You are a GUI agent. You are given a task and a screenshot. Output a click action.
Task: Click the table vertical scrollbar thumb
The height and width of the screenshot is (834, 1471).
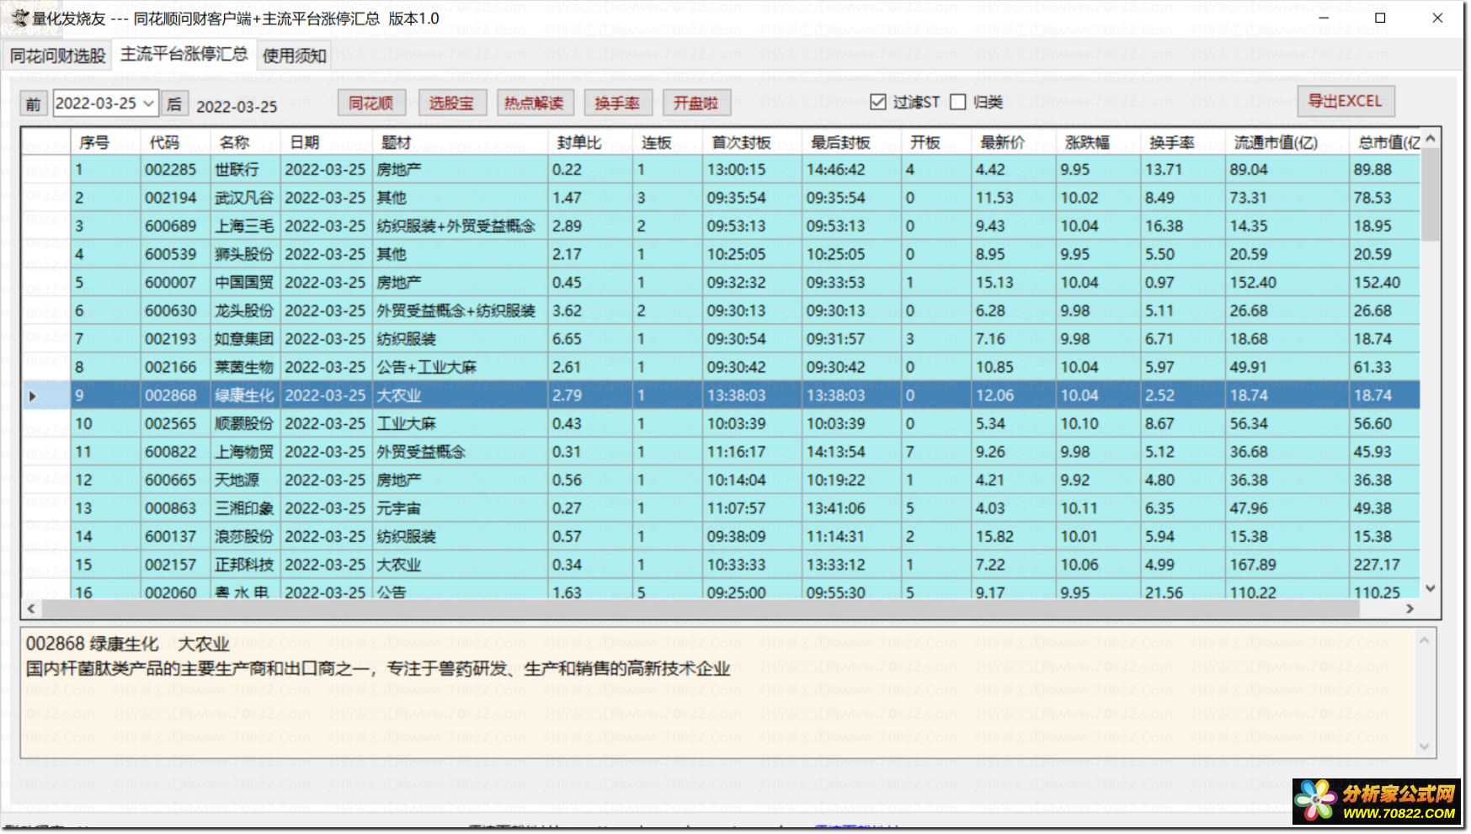click(x=1430, y=194)
